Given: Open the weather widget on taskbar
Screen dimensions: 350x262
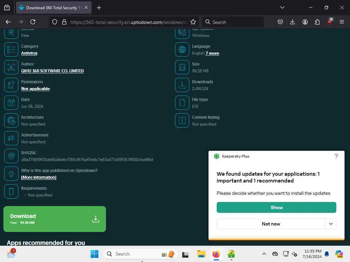Looking at the screenshot, I should pos(11,253).
